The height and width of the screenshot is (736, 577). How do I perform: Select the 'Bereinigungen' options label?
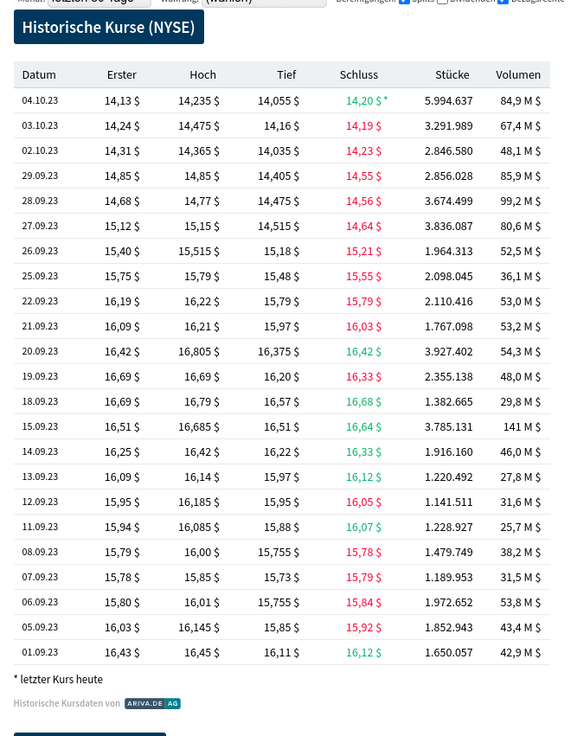tap(363, 2)
